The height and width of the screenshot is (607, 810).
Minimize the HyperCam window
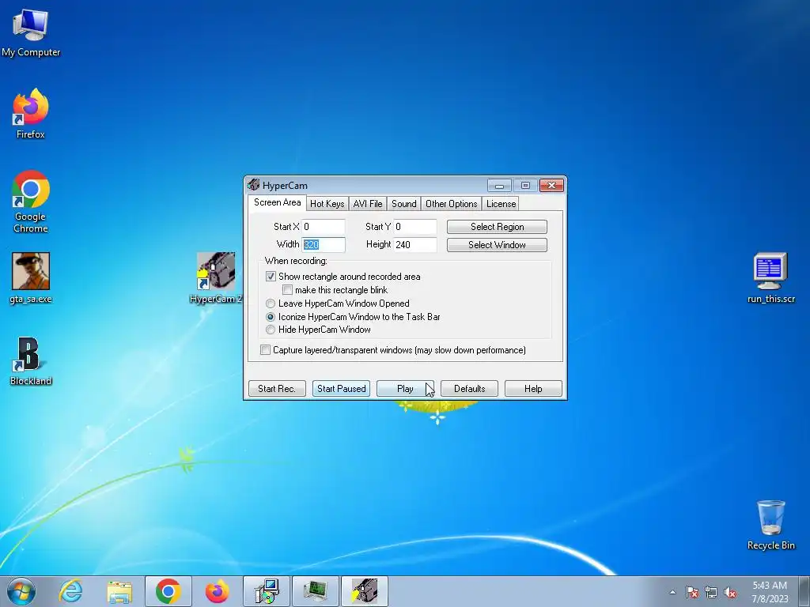499,185
